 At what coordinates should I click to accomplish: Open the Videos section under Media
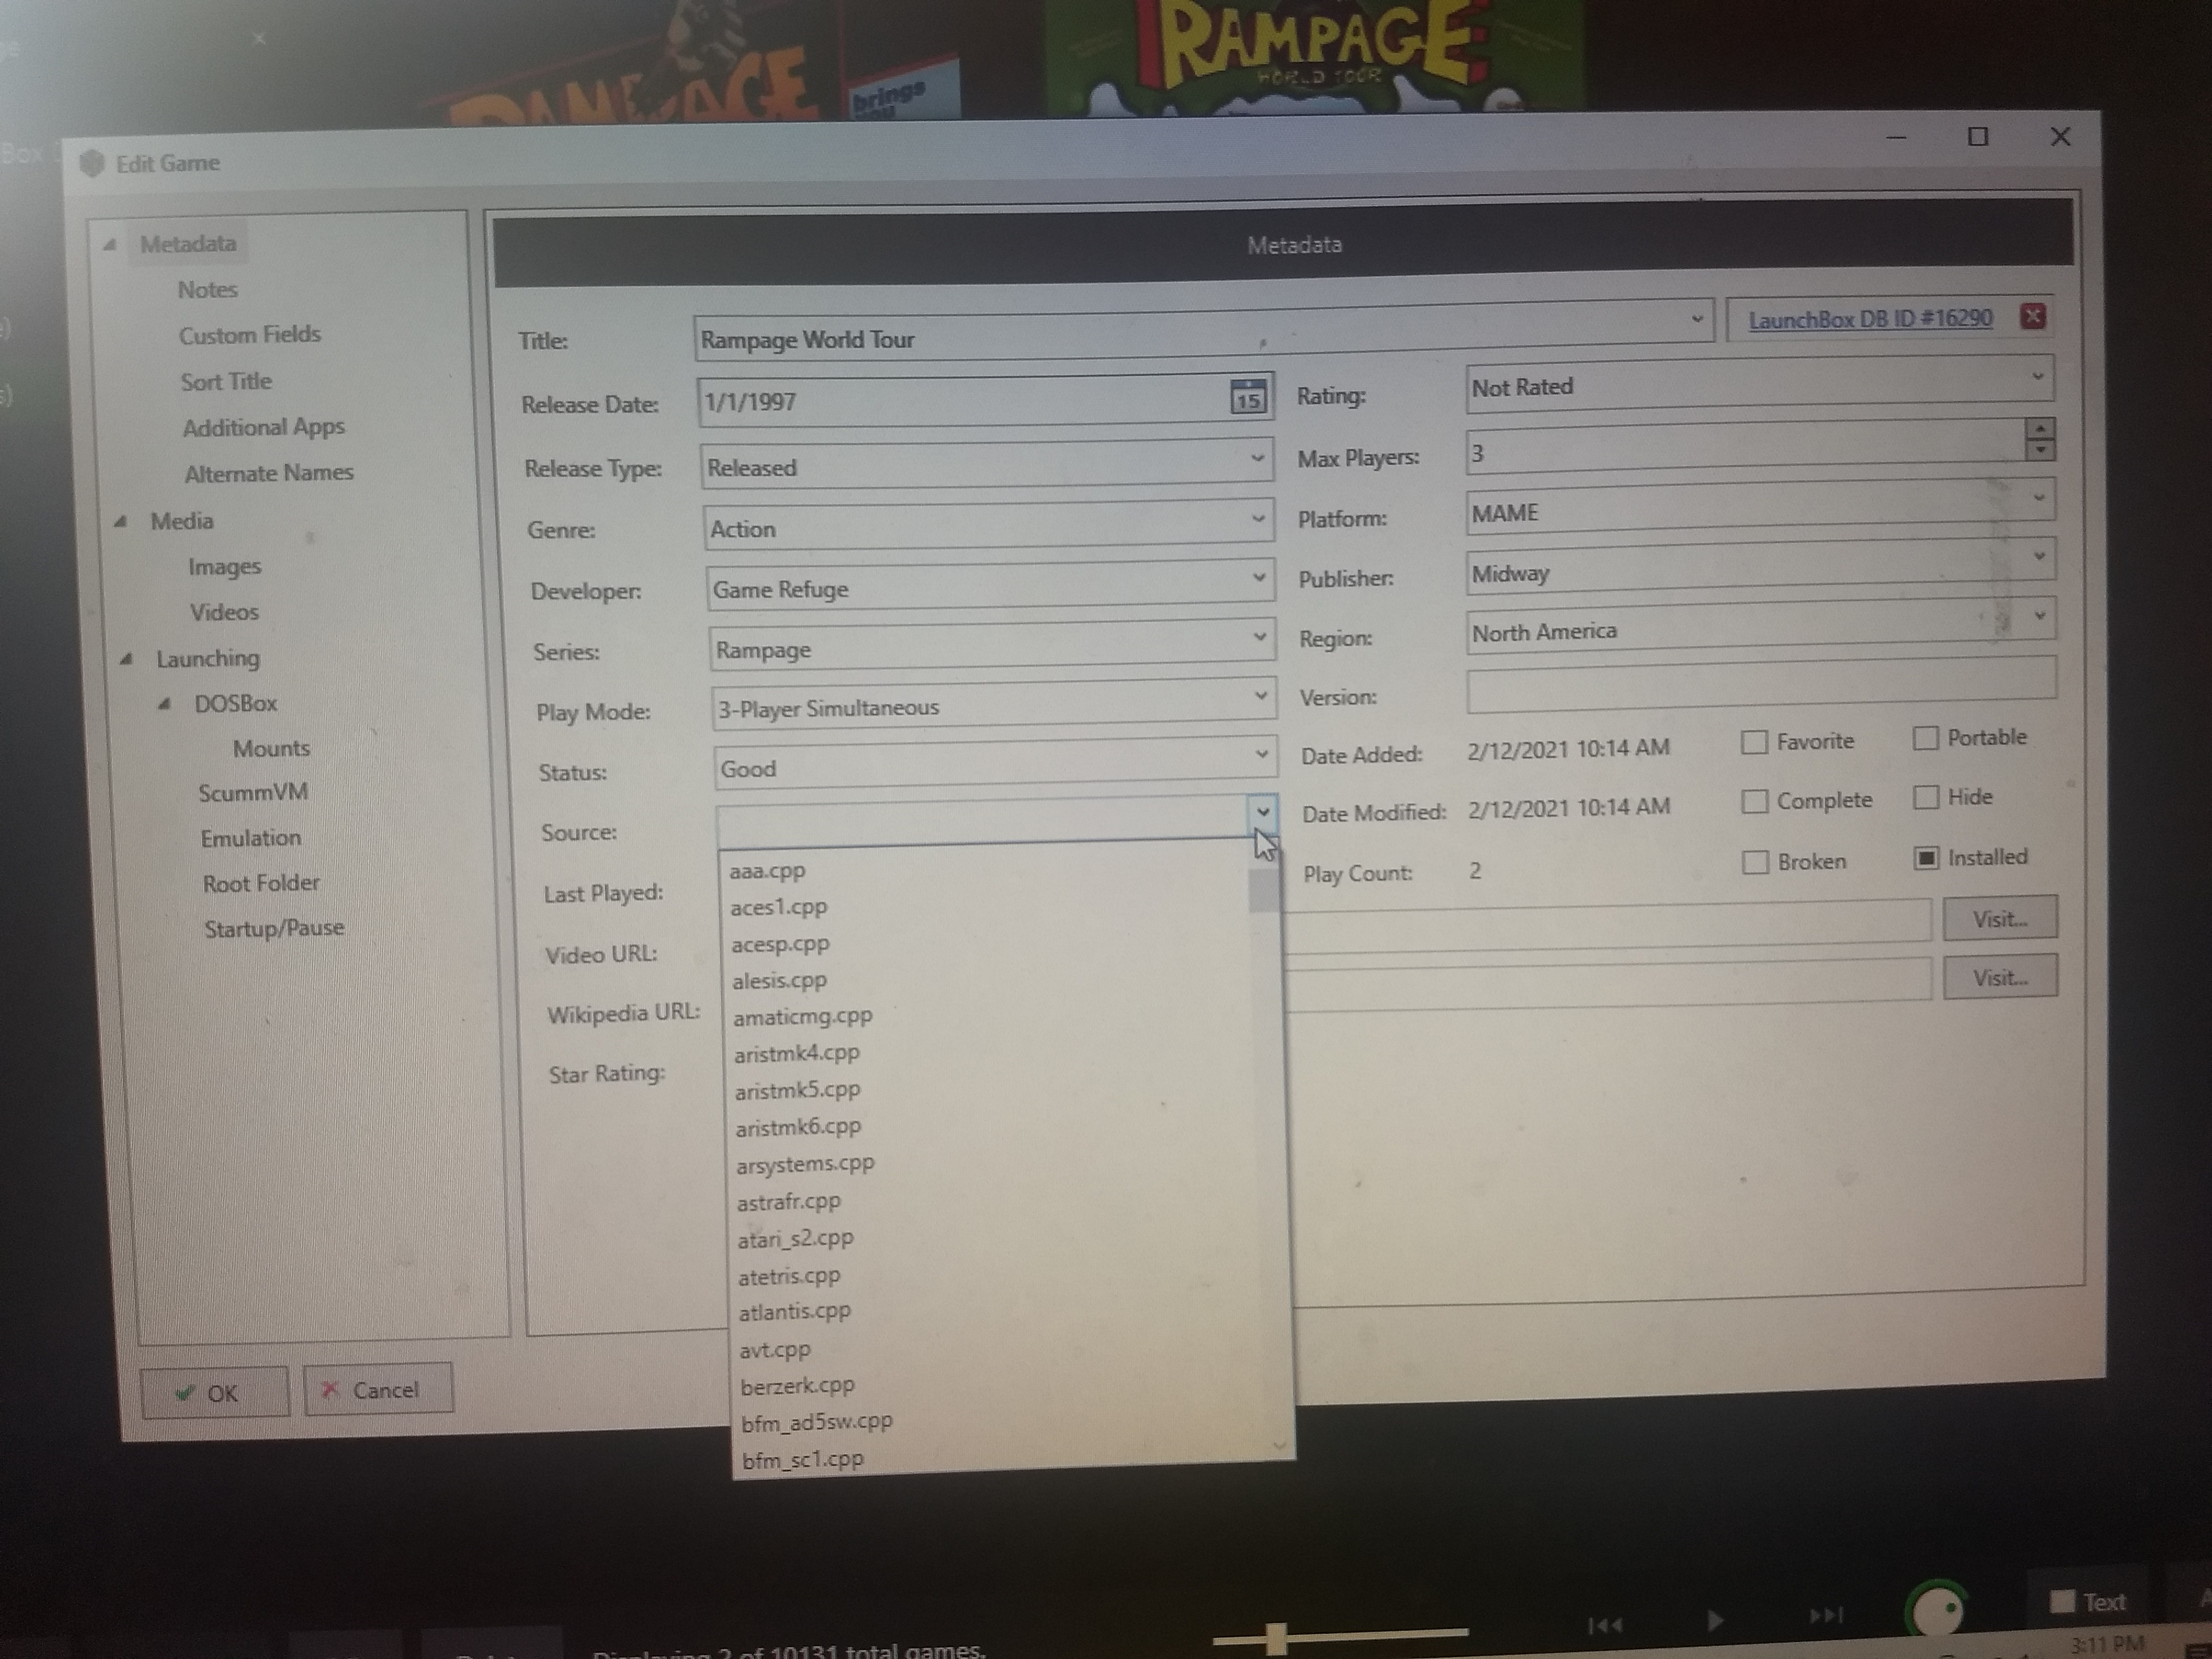click(225, 612)
